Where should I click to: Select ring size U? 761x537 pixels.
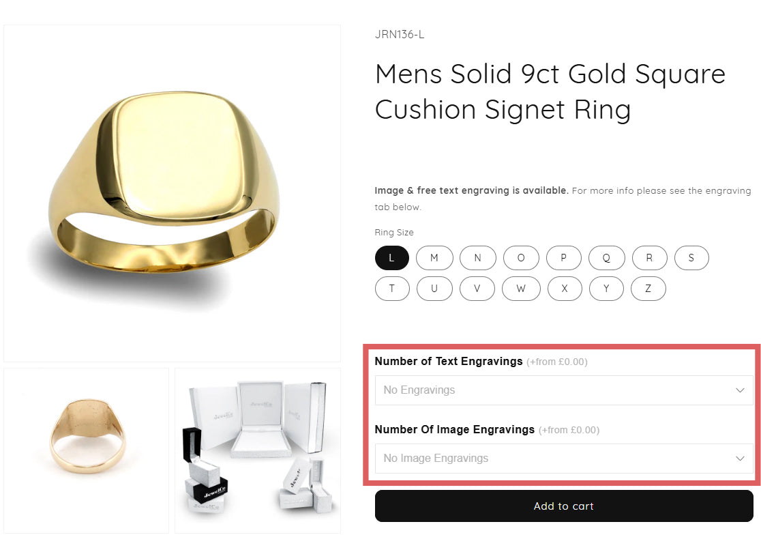click(434, 288)
